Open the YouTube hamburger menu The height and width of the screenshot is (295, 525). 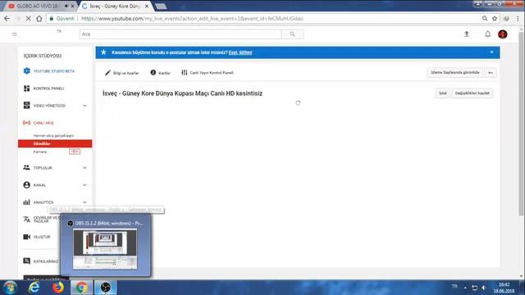point(15,34)
